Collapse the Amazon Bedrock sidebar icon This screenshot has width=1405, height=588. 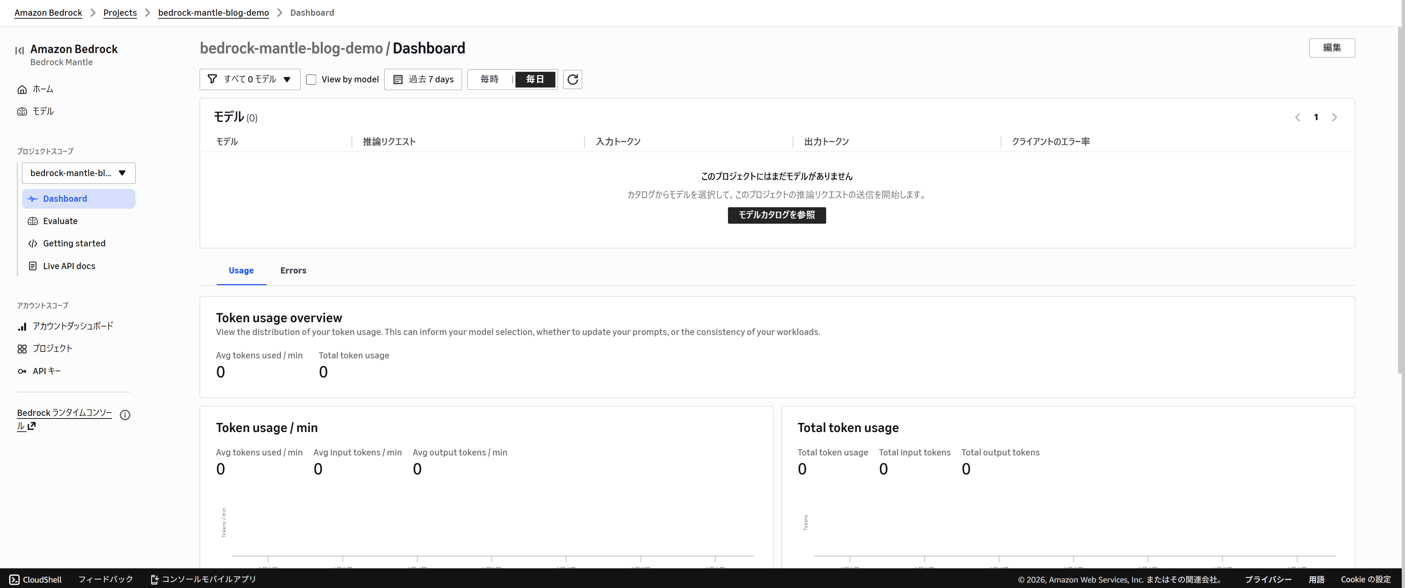(20, 51)
